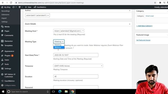The image size is (168, 94).
Task: Click the Duration field showing 40
Action: coord(76,77)
